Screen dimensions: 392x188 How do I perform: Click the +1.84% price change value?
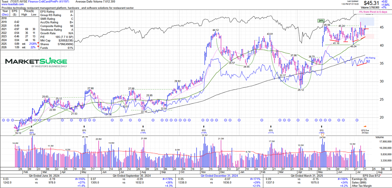(x=386, y=4)
